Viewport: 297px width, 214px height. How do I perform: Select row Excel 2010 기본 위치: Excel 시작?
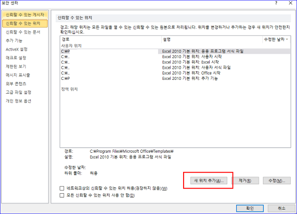click(x=175, y=62)
